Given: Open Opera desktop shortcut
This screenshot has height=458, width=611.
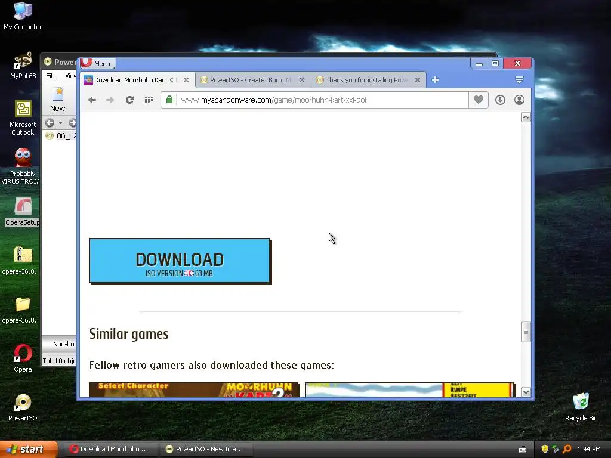Looking at the screenshot, I should pyautogui.click(x=23, y=358).
